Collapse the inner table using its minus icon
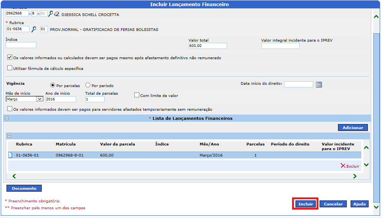The width and height of the screenshot is (382, 218). coord(10,136)
